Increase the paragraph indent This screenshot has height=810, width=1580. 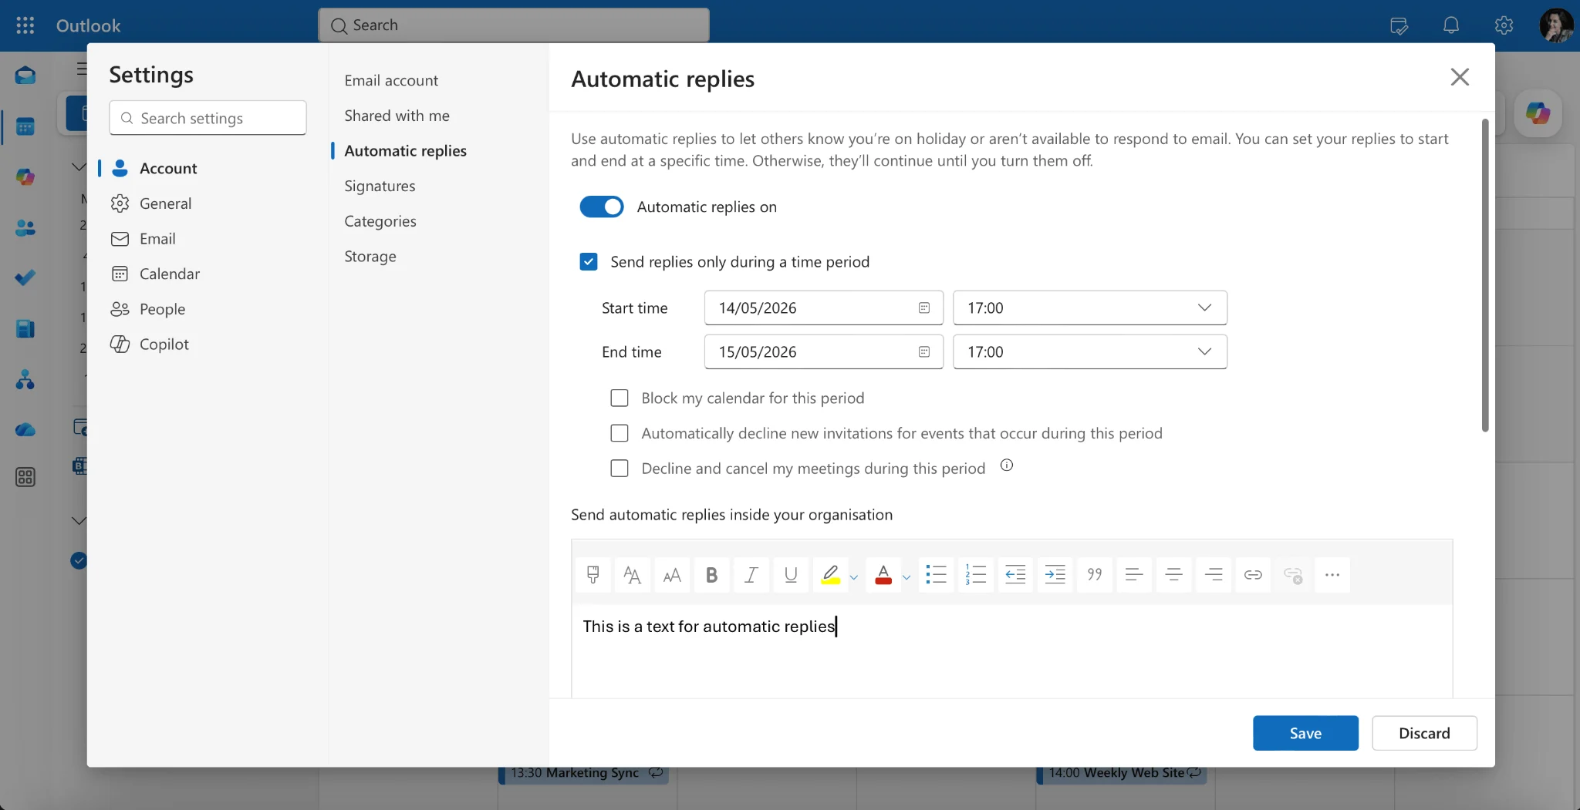coord(1055,575)
